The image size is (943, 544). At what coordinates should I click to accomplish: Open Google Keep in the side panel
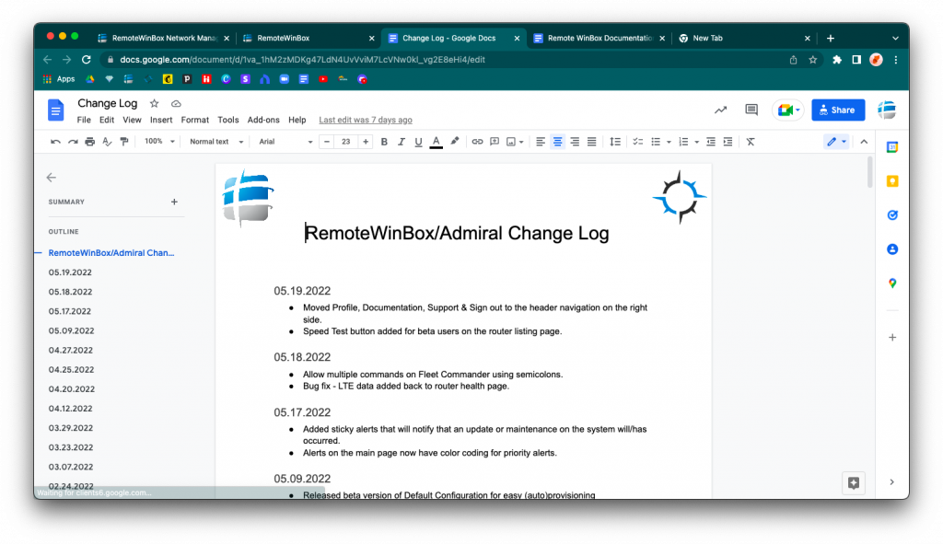pyautogui.click(x=892, y=181)
